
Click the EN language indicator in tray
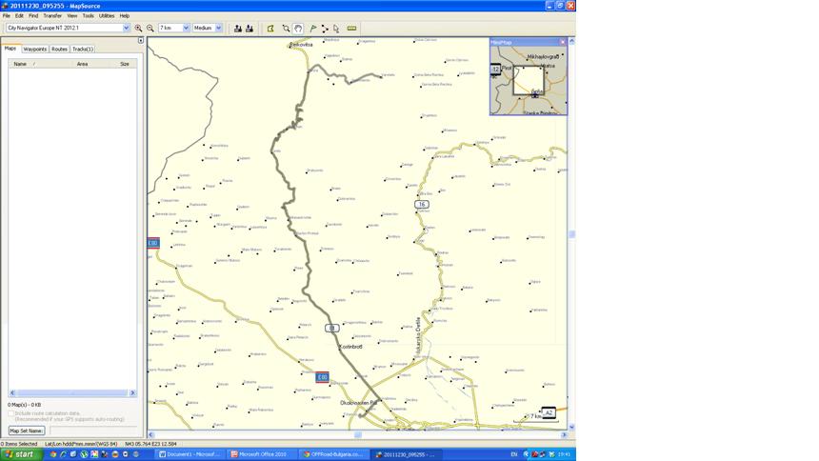click(x=514, y=454)
